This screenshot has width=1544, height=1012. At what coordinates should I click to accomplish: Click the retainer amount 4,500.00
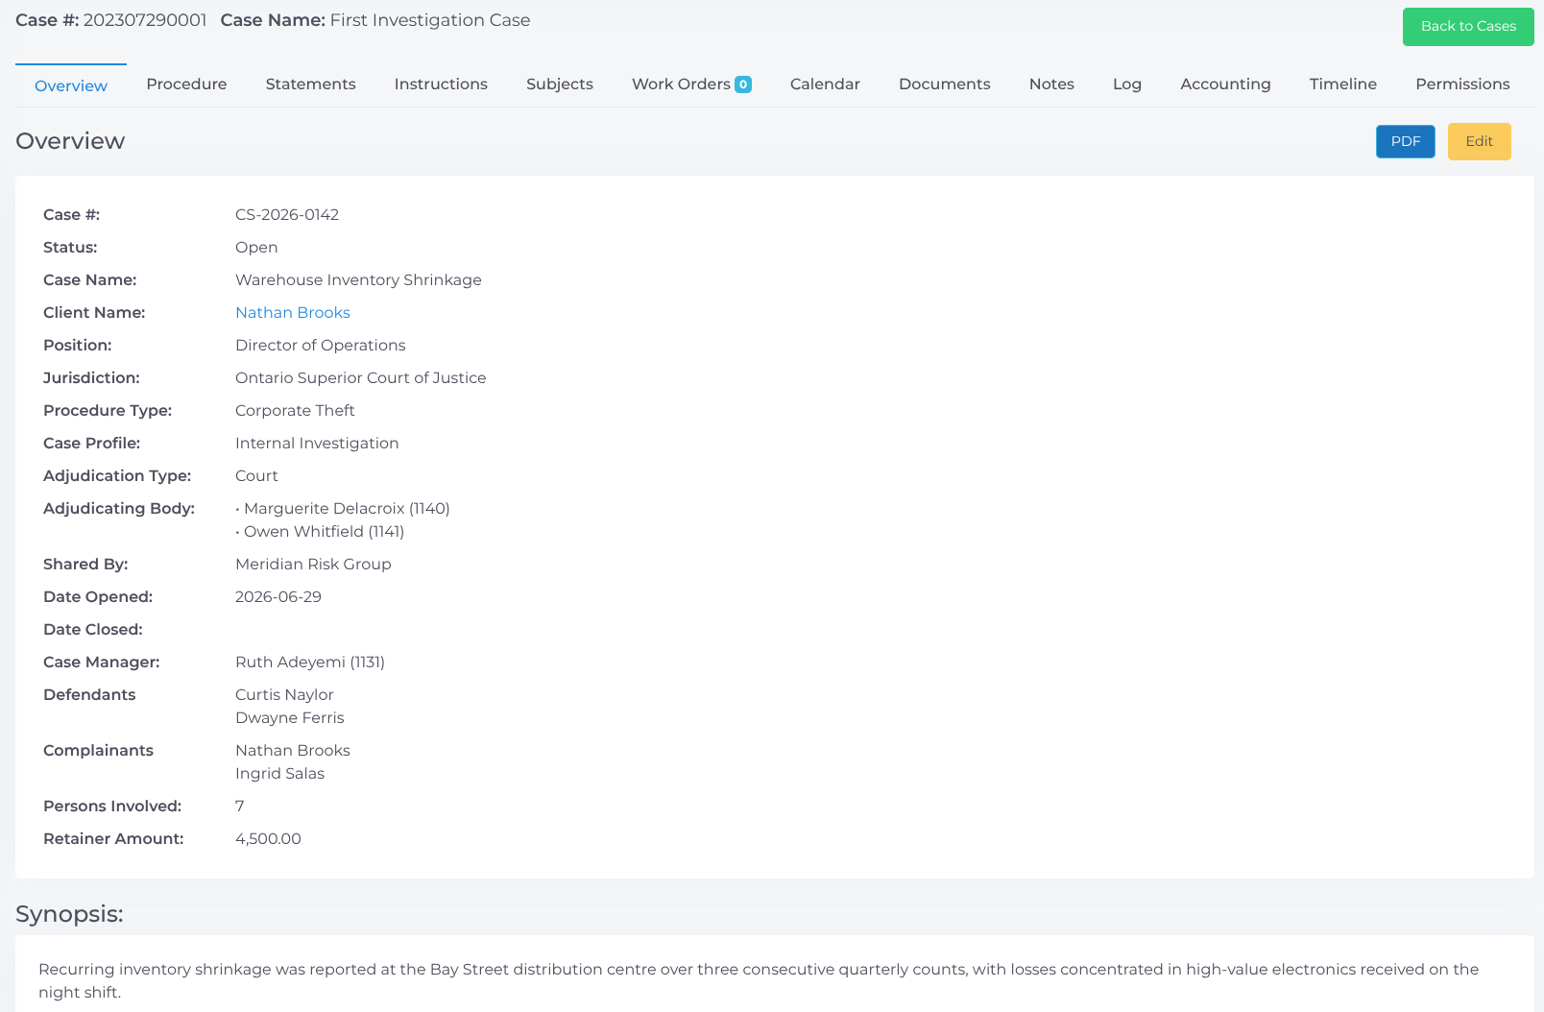[268, 839]
